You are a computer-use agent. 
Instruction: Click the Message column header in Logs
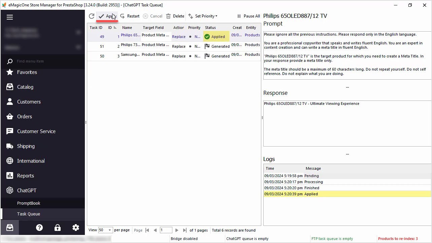367,168
